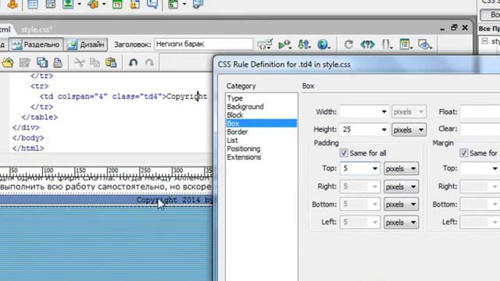
Task: Select the Border category
Action: (237, 132)
